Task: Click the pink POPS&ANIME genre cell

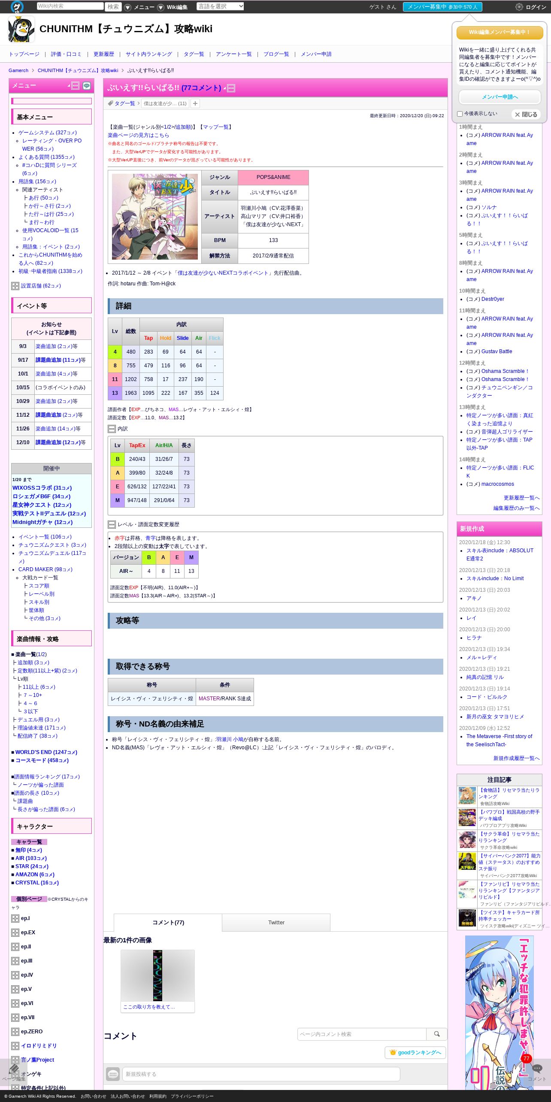Action: (x=273, y=177)
